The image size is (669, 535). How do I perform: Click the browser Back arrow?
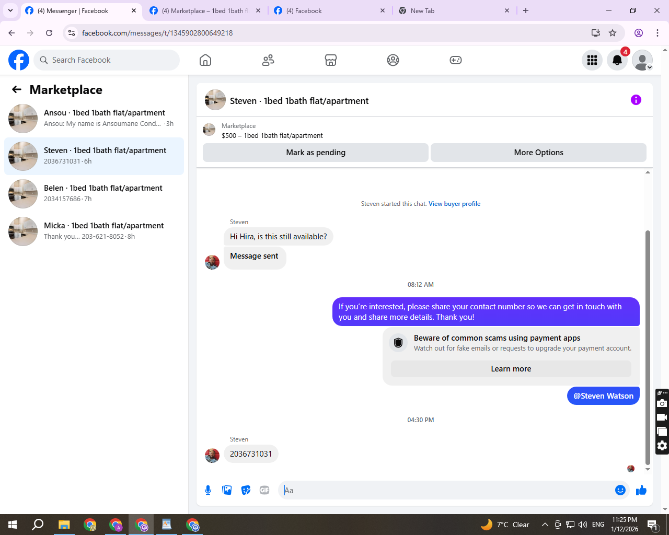[11, 33]
